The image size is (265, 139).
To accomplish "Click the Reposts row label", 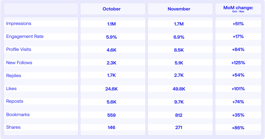I will [x=15, y=101].
